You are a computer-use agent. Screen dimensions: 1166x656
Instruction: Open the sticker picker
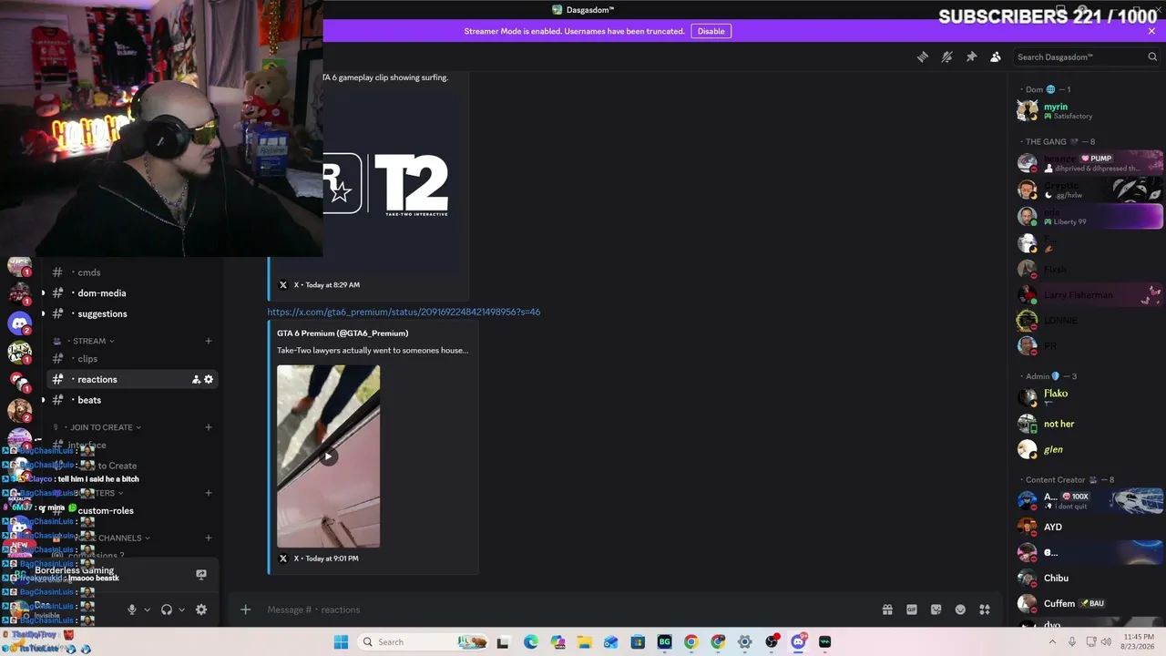tap(936, 610)
